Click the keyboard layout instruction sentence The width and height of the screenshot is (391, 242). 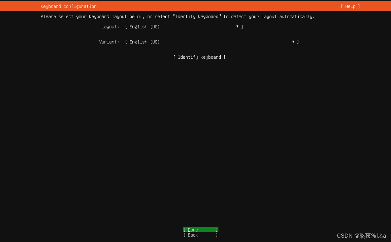(178, 17)
